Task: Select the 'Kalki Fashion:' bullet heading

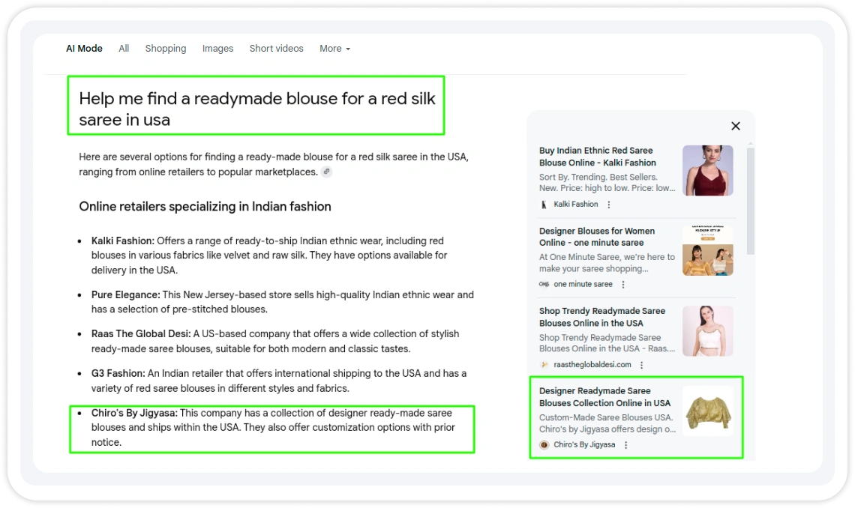Action: 123,241
